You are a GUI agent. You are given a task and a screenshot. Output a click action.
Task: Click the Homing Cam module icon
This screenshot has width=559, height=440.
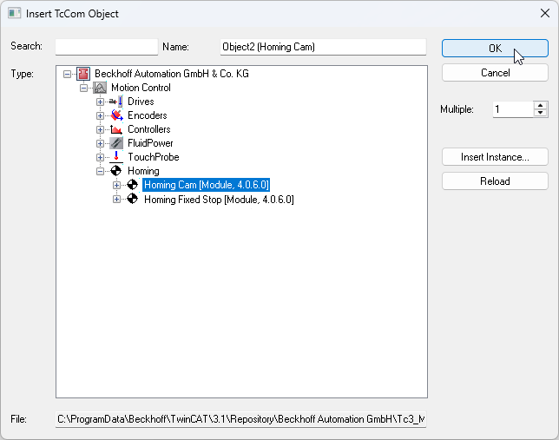pyautogui.click(x=132, y=185)
